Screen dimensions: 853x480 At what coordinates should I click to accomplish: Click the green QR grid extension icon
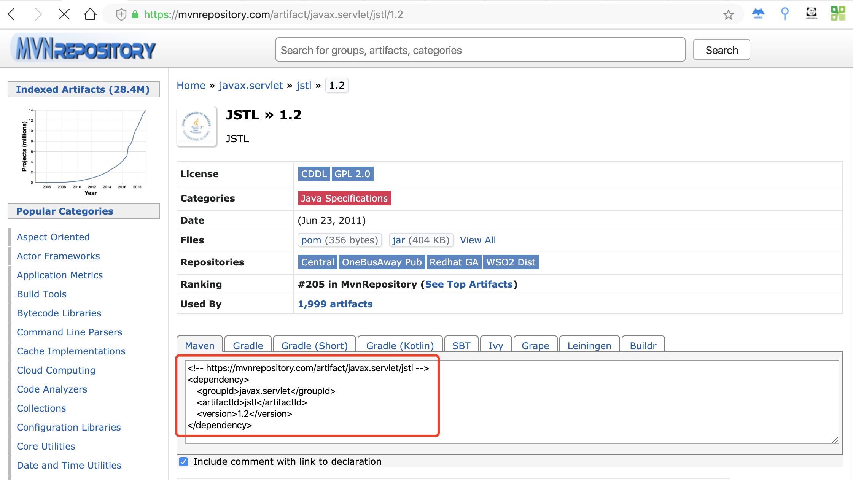(x=838, y=14)
